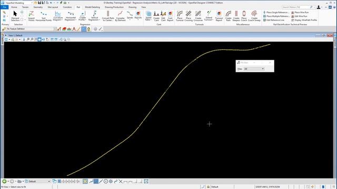Switch to the View ribbon tab
The width and height of the screenshot is (337, 189).
tap(143, 7)
